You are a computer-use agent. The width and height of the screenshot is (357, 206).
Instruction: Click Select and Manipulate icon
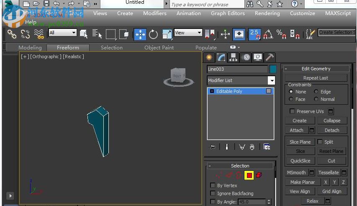pyautogui.click(x=225, y=34)
